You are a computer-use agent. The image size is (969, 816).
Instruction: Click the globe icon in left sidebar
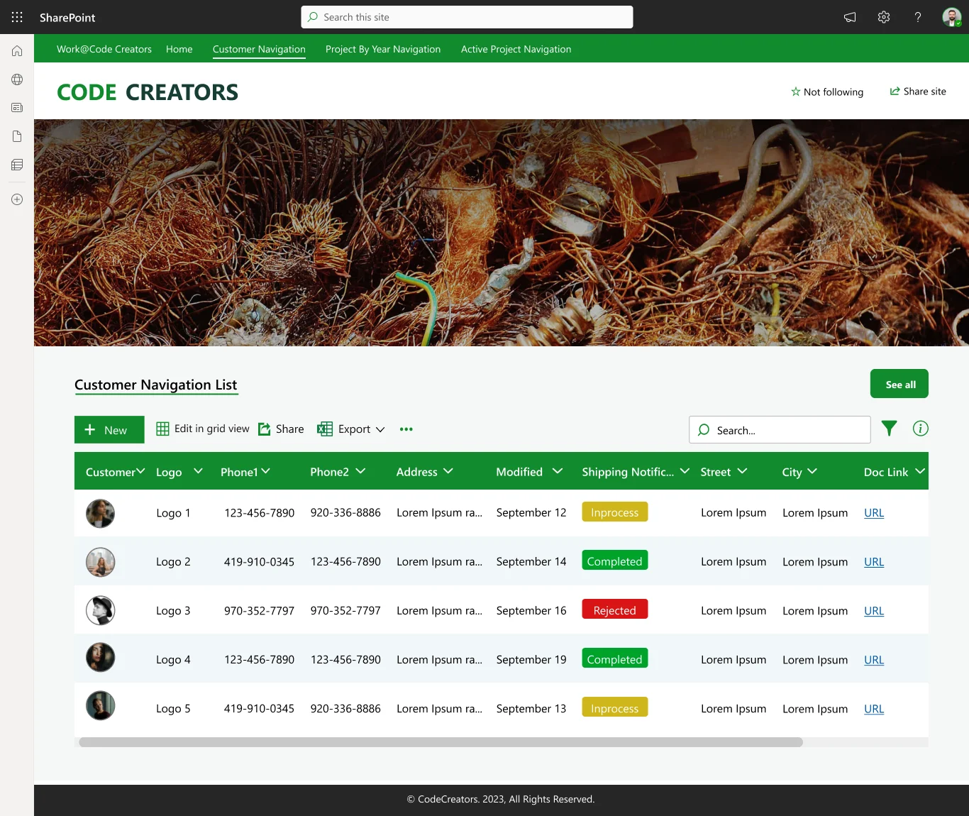tap(17, 79)
